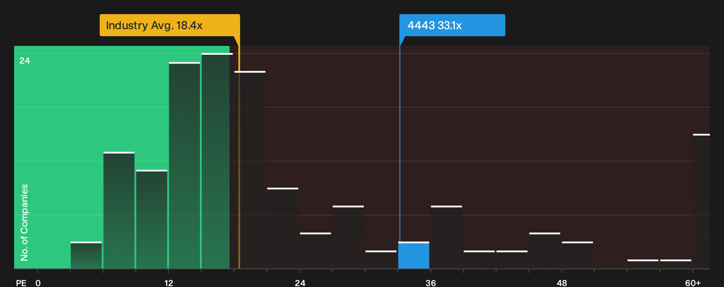The image size is (724, 287).
Task: Click the Industry Avg. 18.4x label
Action: click(170, 25)
